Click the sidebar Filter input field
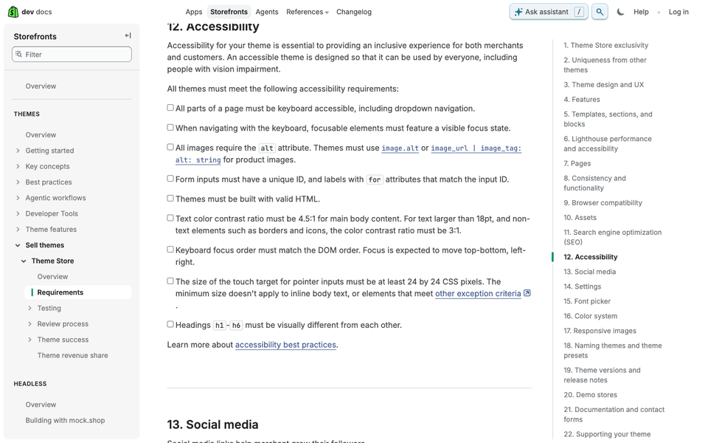The width and height of the screenshot is (708, 443). pyautogui.click(x=72, y=54)
